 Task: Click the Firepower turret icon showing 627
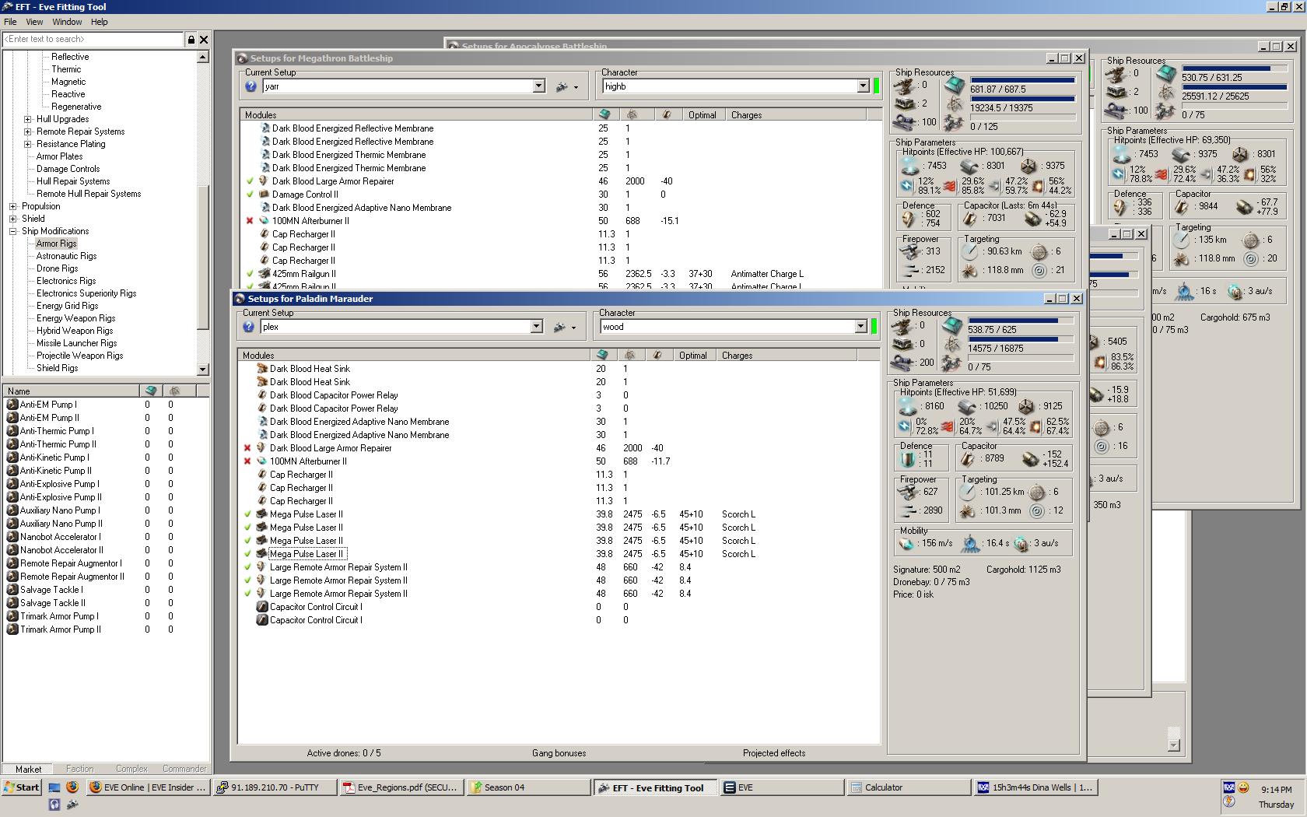pos(908,492)
